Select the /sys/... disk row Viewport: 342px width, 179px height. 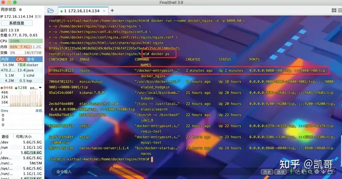coord(22,168)
